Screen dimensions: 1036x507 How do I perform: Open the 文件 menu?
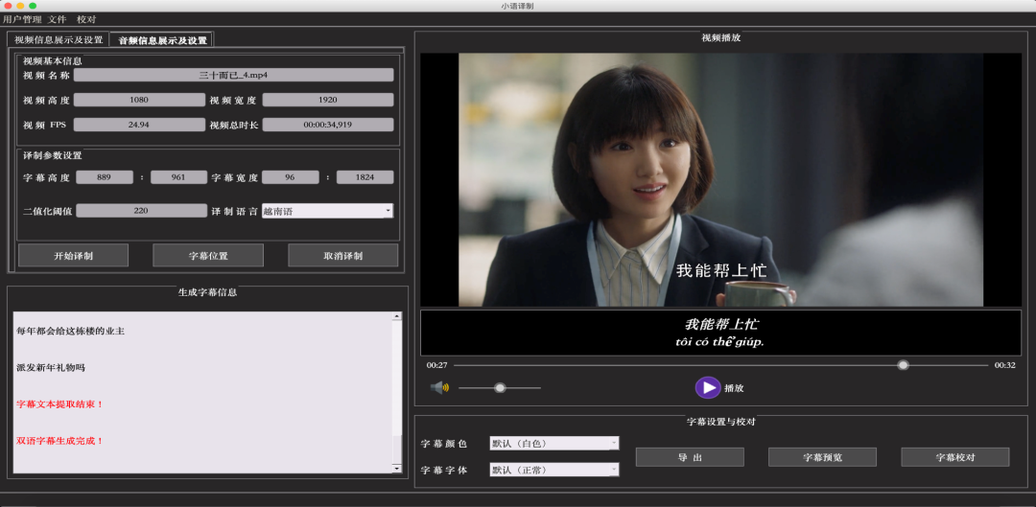coord(58,20)
